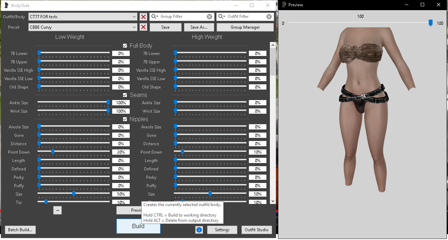Click the Preview window weight slider handle

coord(430,23)
